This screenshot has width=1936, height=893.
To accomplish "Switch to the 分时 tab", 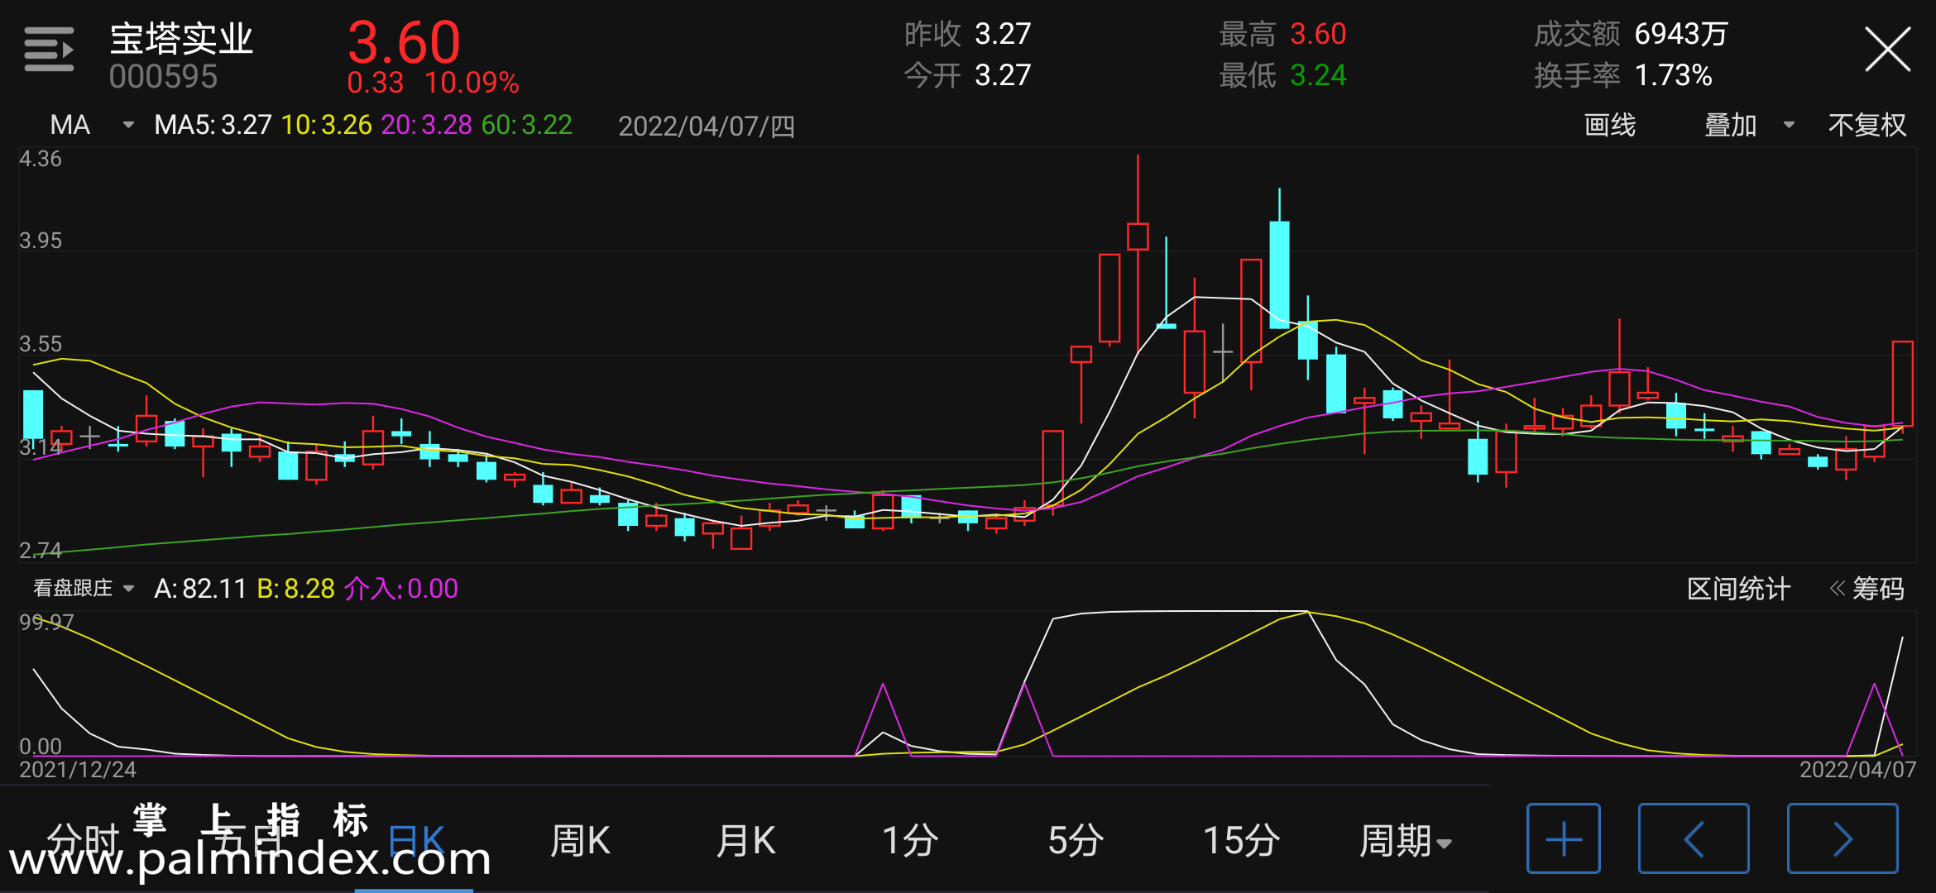I will (84, 841).
